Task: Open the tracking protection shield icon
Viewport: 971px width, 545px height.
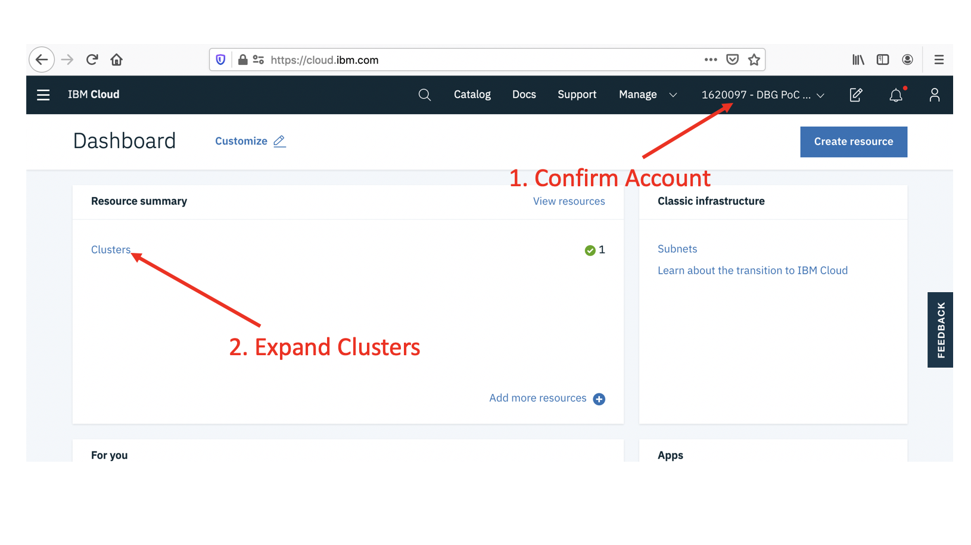Action: point(220,59)
